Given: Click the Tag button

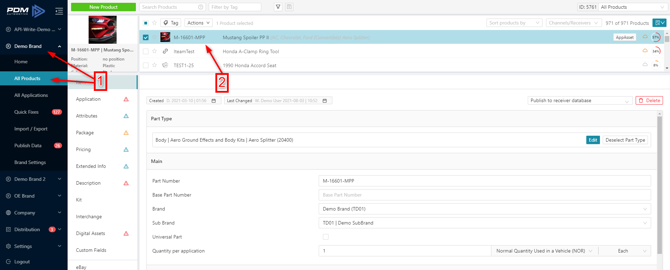Looking at the screenshot, I should click(x=171, y=23).
